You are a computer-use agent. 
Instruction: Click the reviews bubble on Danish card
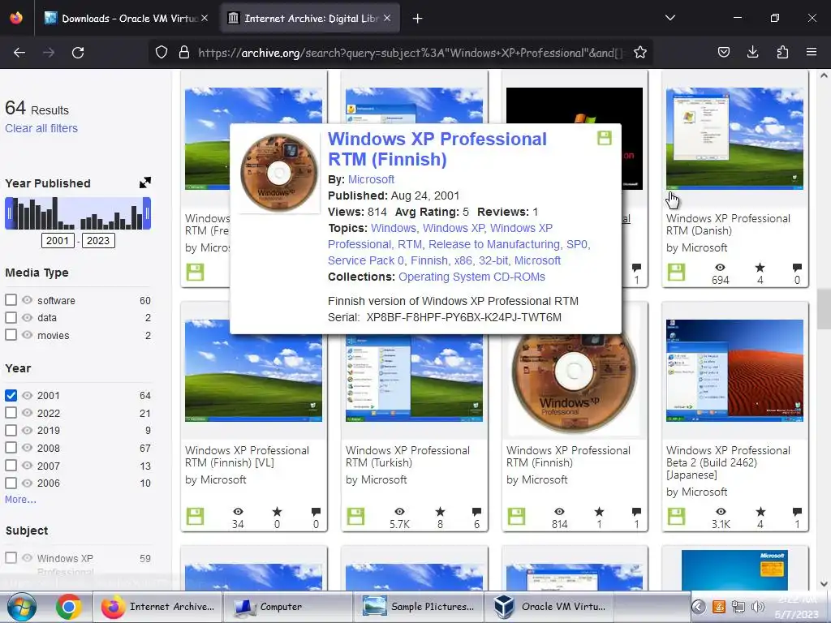pyautogui.click(x=797, y=268)
